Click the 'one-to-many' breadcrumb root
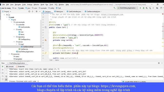Viewport: 164px width, 92px height. pos(6,8)
